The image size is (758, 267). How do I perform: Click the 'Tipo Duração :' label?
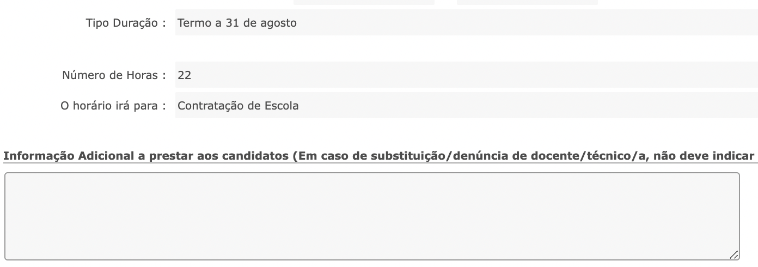tap(125, 23)
